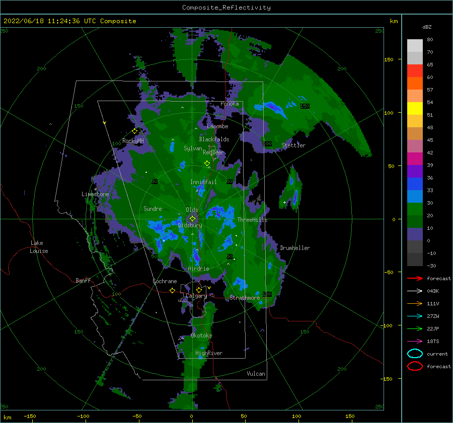Click the yellow diamond marker above Calgary

[199, 290]
